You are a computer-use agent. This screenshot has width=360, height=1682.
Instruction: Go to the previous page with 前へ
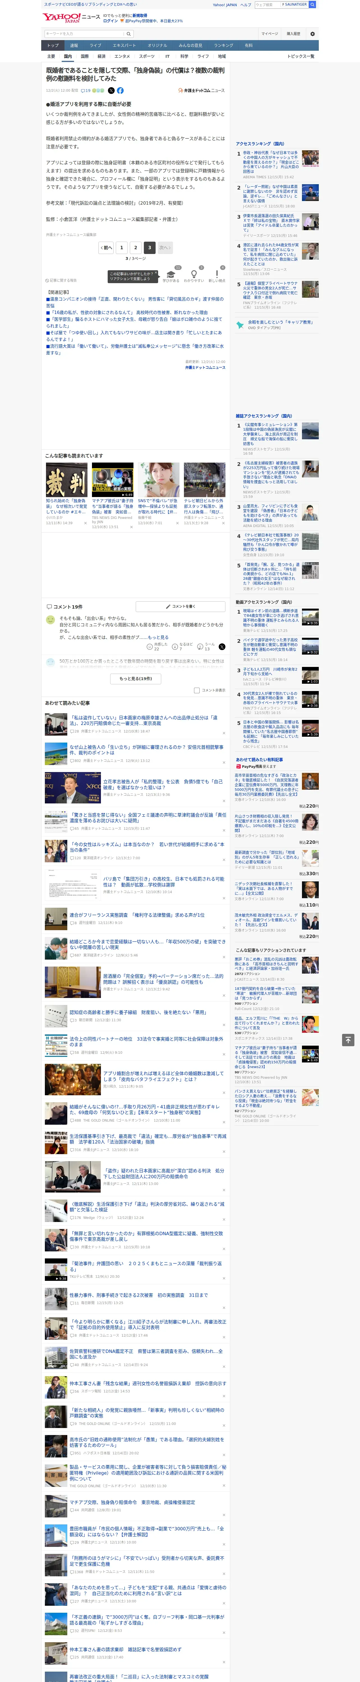coord(107,248)
